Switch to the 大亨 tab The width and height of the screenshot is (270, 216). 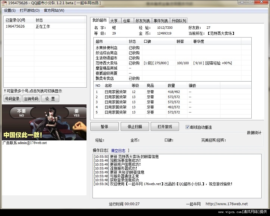click(x=115, y=21)
